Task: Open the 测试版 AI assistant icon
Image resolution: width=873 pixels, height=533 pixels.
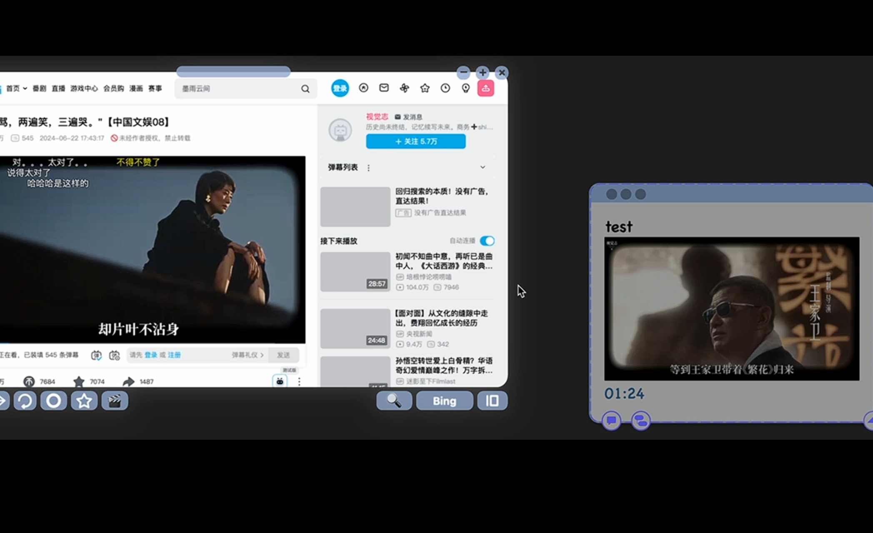Action: point(280,381)
